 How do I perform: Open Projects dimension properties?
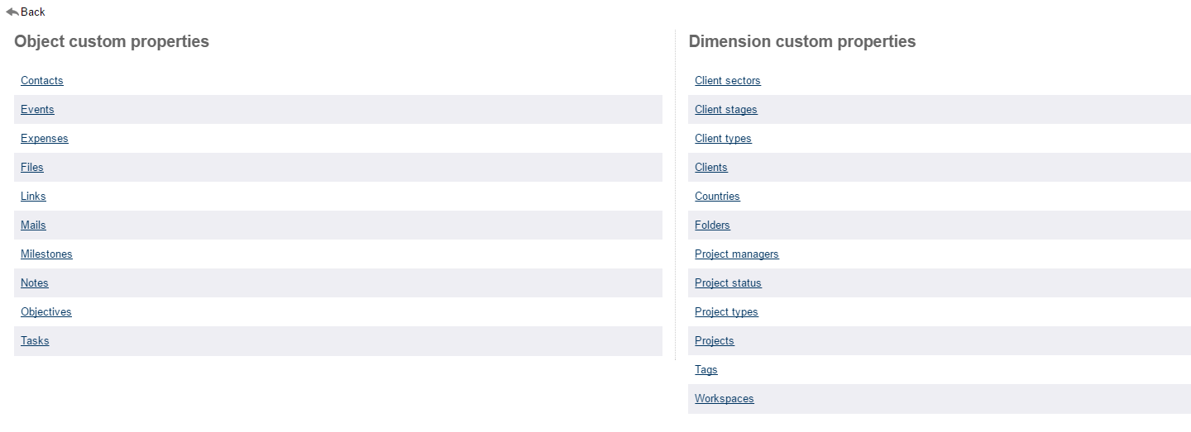[x=715, y=341]
